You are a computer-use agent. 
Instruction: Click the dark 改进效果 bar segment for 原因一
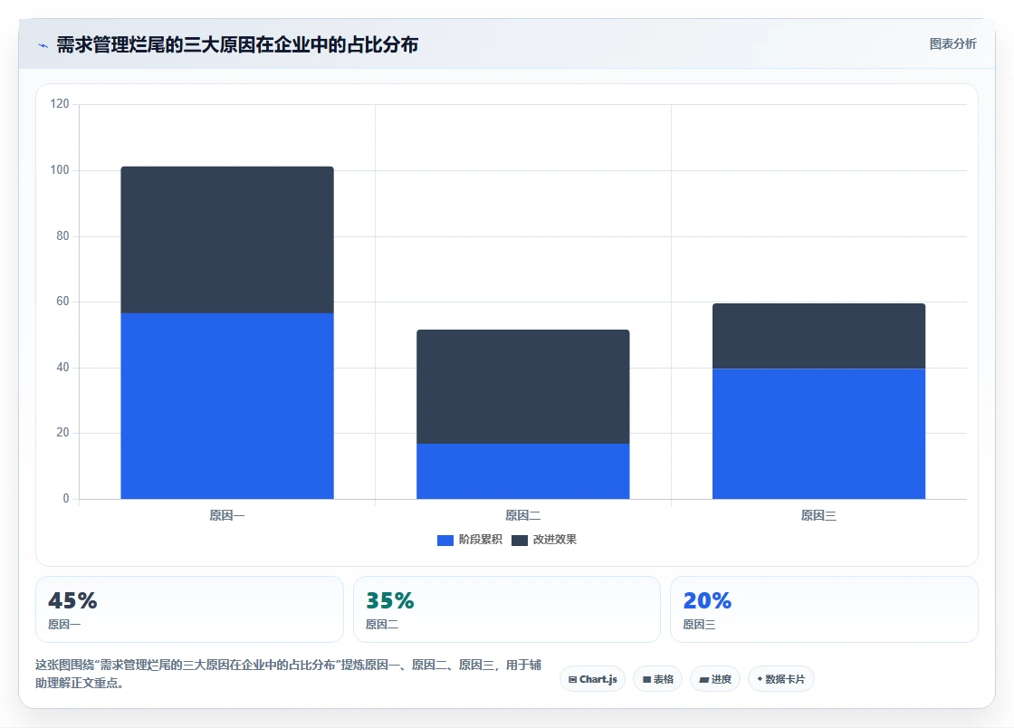227,240
